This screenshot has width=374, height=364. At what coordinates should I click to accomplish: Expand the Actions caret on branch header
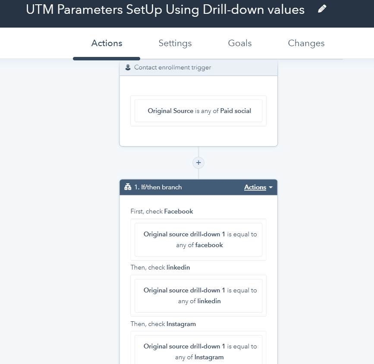coord(270,187)
